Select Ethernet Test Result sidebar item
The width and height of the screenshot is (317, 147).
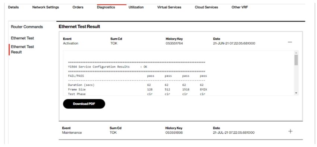pyautogui.click(x=22, y=49)
